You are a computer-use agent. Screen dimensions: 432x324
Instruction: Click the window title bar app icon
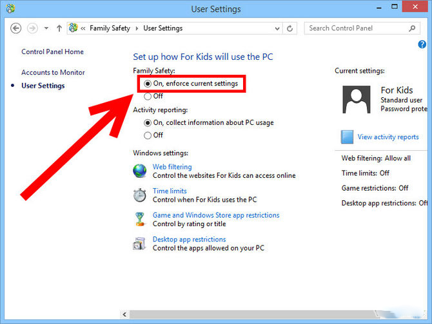point(10,8)
